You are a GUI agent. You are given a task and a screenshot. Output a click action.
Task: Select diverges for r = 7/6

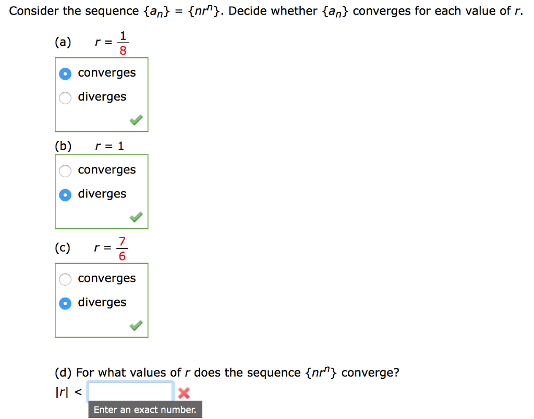pyautogui.click(x=65, y=303)
